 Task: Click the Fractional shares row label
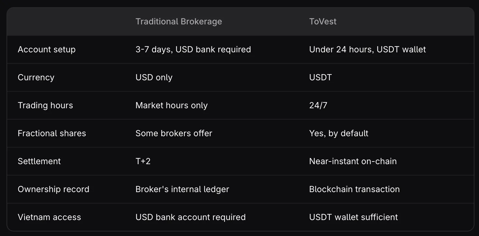[x=52, y=134]
